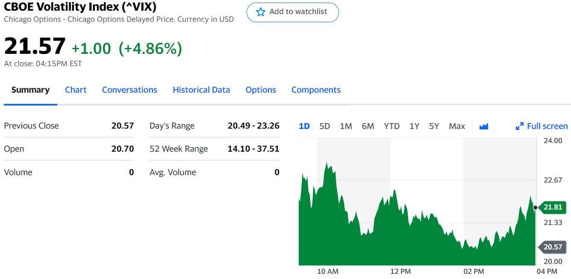Click the 52 Week Range value 14.10 - 37.51

pyautogui.click(x=253, y=149)
